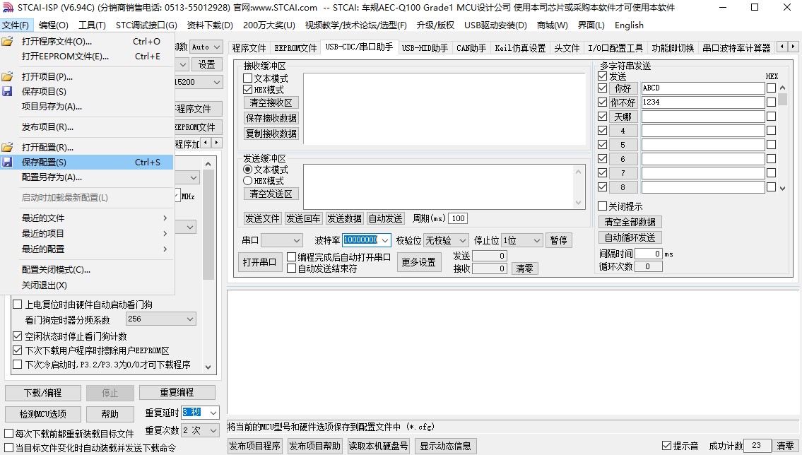Click the floppy disk icon beside 保存配置
The height and width of the screenshot is (455, 802).
(7, 162)
